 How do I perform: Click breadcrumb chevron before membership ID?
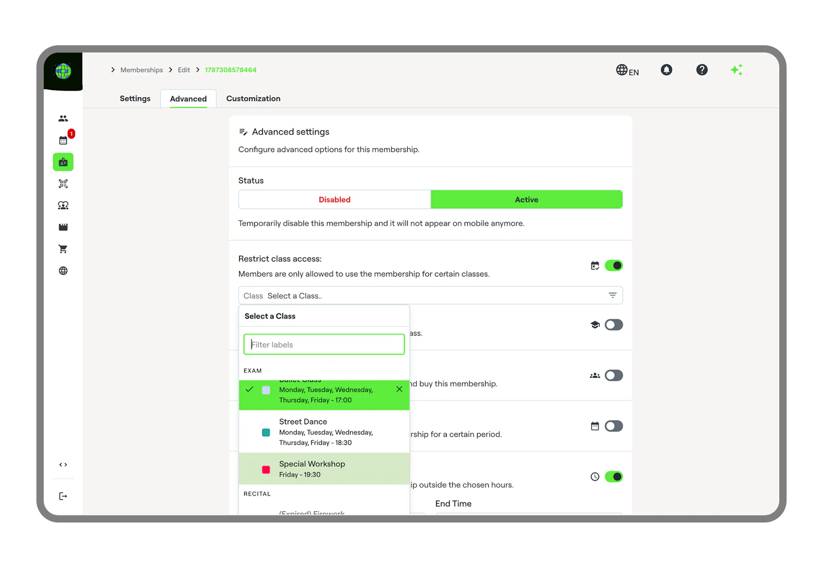(x=198, y=70)
